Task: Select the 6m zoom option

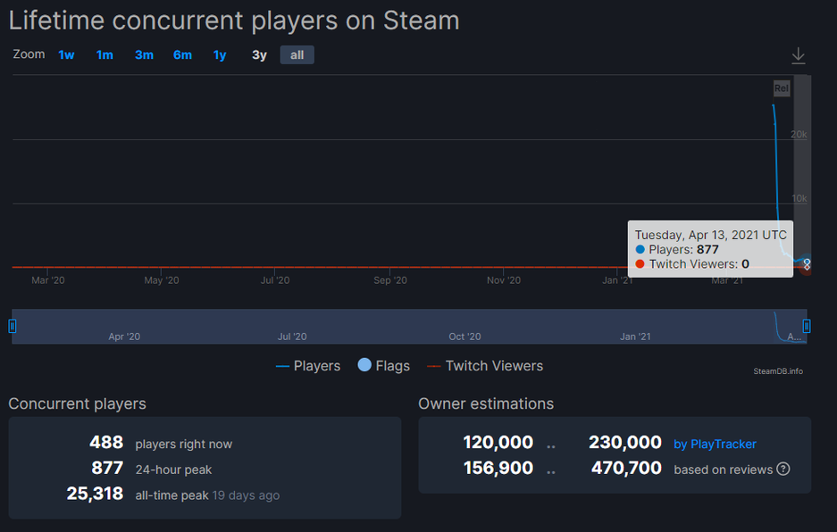Action: tap(182, 55)
